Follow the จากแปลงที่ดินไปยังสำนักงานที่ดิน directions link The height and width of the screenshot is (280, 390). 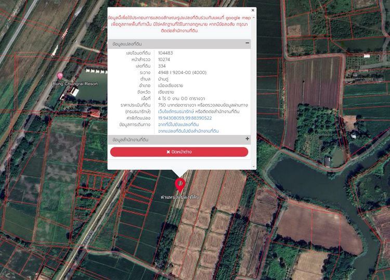(188, 131)
